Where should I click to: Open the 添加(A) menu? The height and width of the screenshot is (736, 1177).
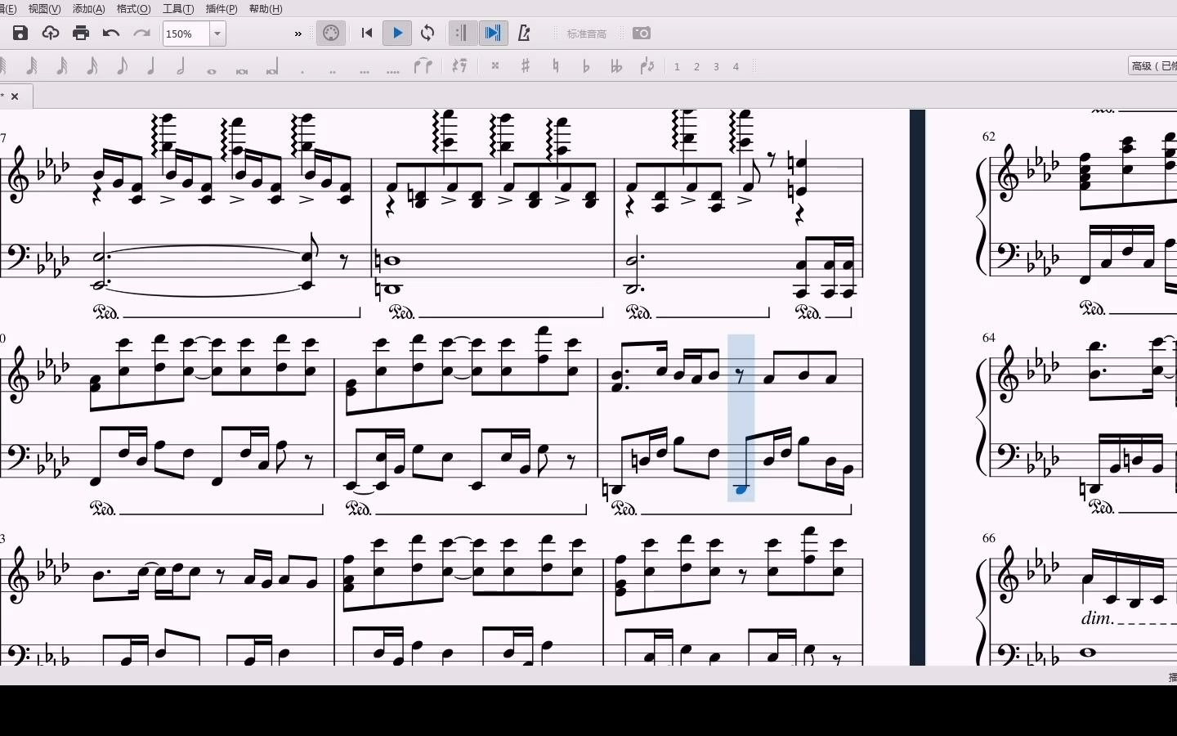point(88,9)
